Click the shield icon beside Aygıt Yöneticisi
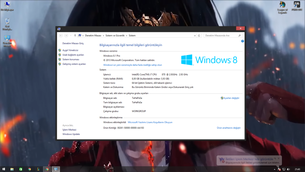305x172 pixels. (x=60, y=50)
